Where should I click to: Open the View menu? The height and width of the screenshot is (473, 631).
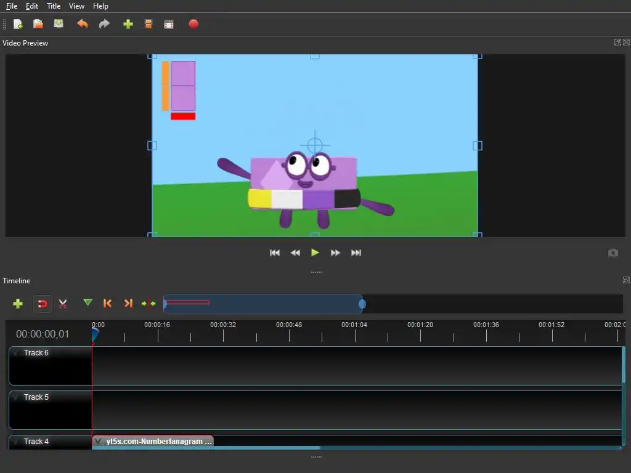coord(76,6)
